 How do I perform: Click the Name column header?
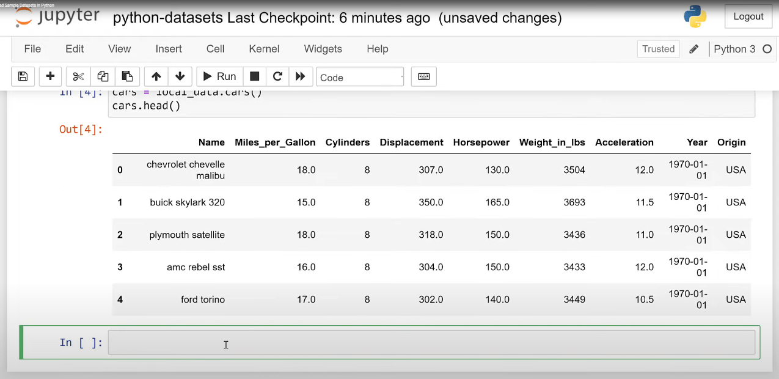211,142
